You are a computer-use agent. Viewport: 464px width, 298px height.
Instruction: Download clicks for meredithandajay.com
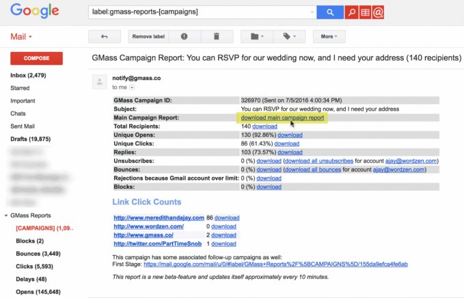click(227, 218)
